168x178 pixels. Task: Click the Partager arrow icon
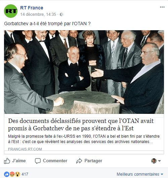79,161
